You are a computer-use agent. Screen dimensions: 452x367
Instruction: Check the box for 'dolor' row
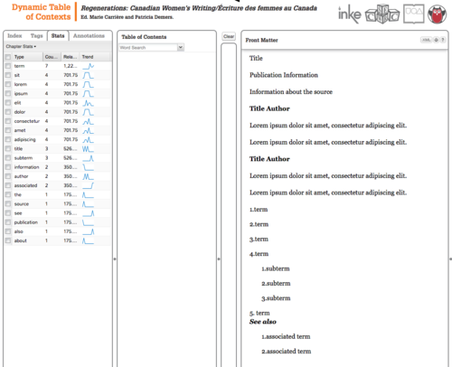(x=8, y=112)
